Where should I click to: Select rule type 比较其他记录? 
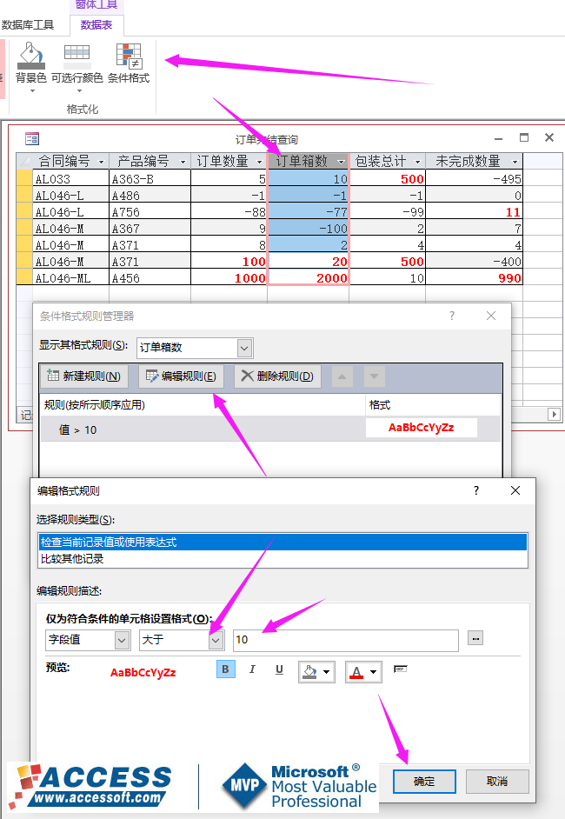(x=282, y=558)
